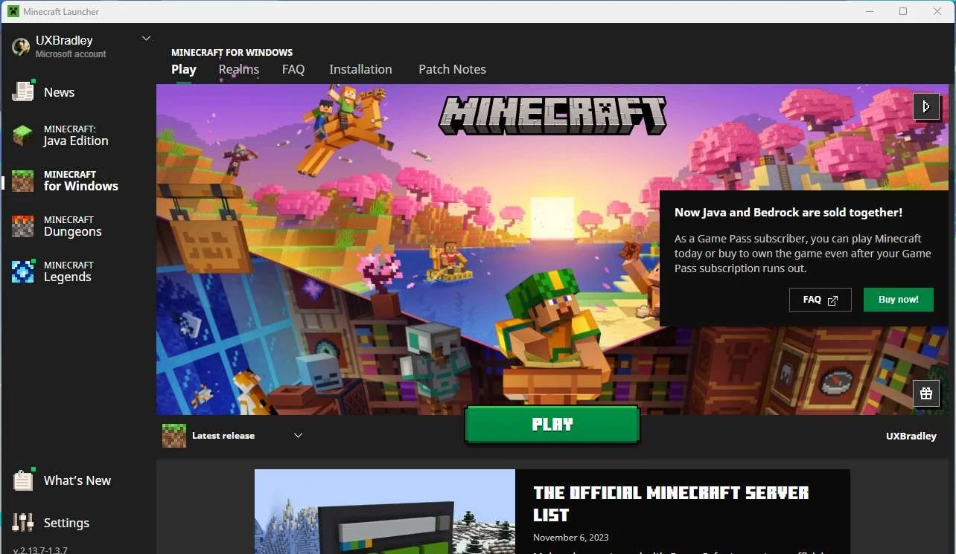Open the Patch Notes tab
Image resolution: width=956 pixels, height=554 pixels.
[x=452, y=69]
